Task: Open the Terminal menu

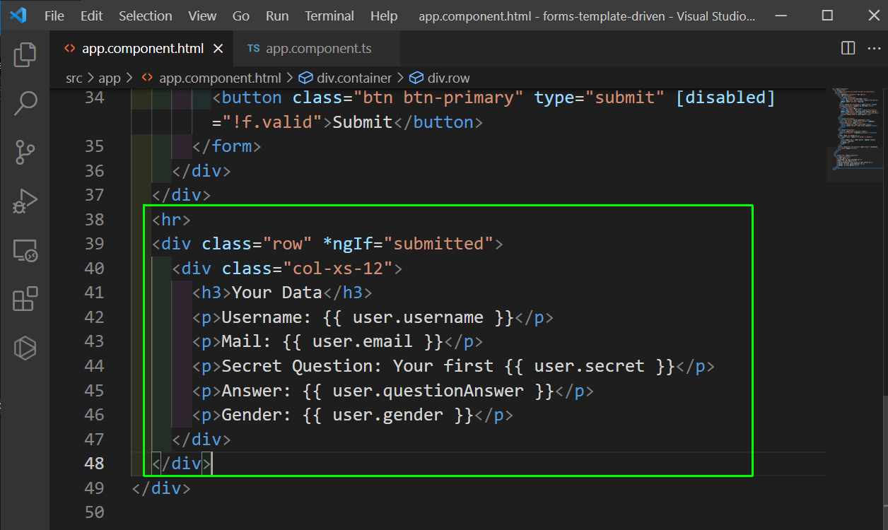Action: (x=329, y=16)
